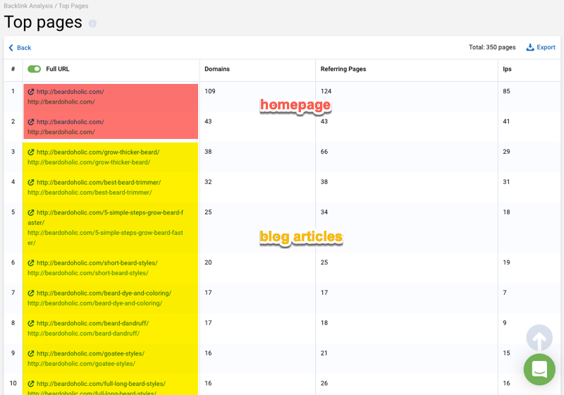Open Backlink Analysis breadcrumb
Viewport: 564px width, 395px height.
click(x=28, y=6)
